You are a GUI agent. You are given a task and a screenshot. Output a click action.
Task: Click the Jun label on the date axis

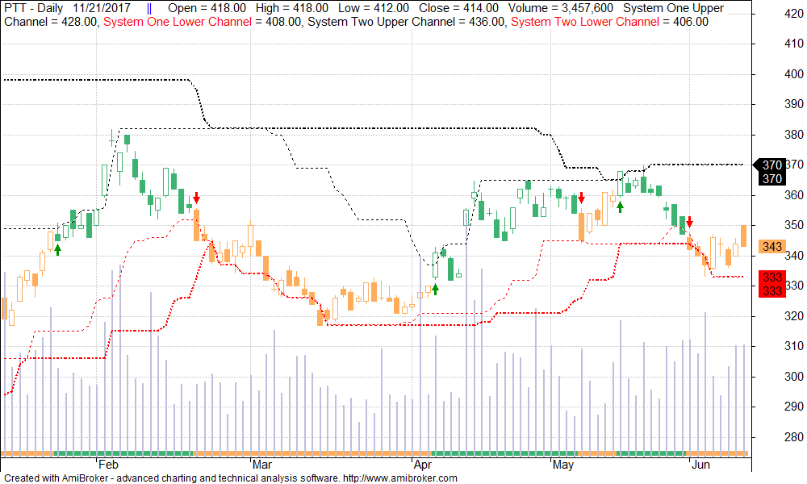700,465
